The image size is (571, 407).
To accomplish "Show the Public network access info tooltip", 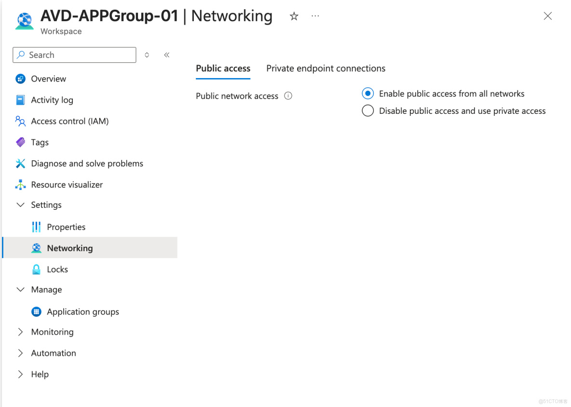I will [288, 95].
